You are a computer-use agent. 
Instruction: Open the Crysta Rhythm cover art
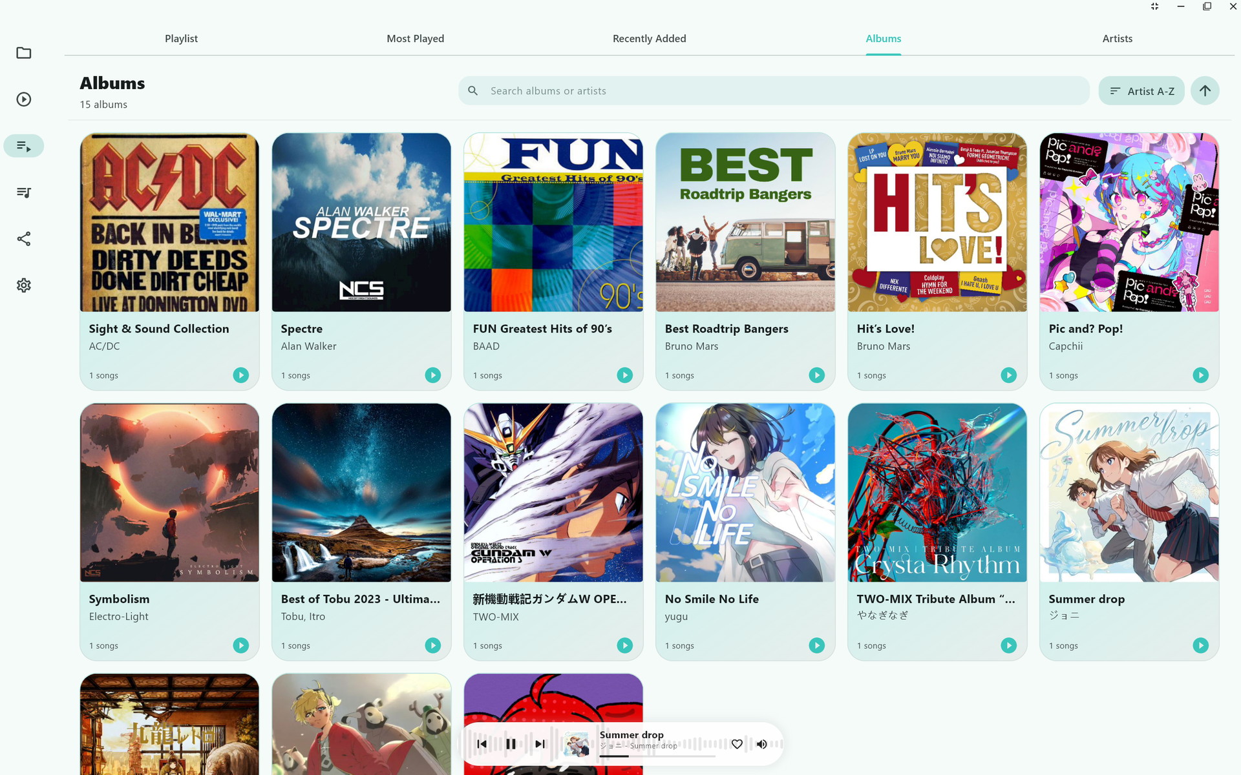click(x=937, y=493)
